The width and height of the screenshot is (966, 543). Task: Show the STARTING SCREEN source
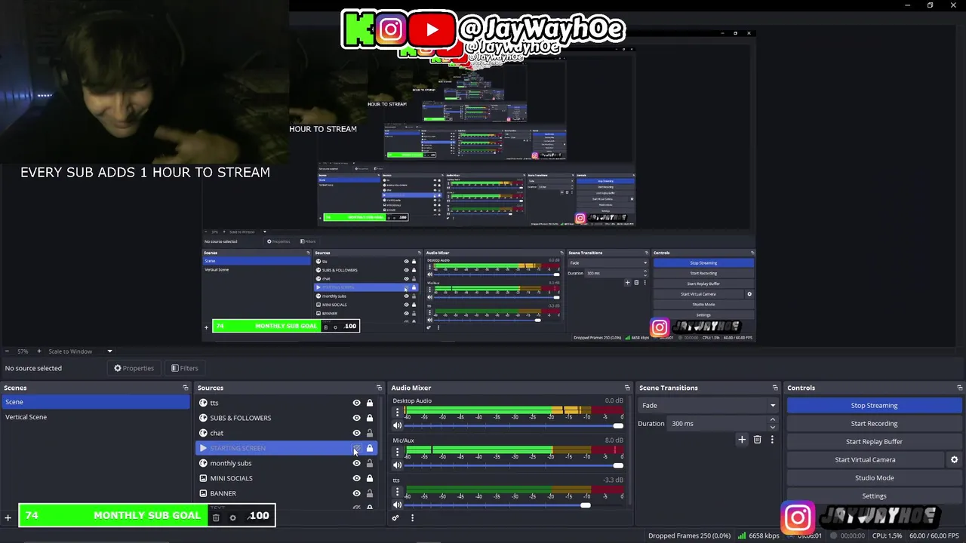pos(357,448)
